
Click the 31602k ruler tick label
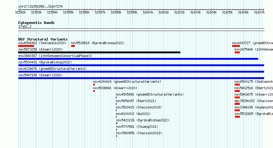(x=179, y=12)
